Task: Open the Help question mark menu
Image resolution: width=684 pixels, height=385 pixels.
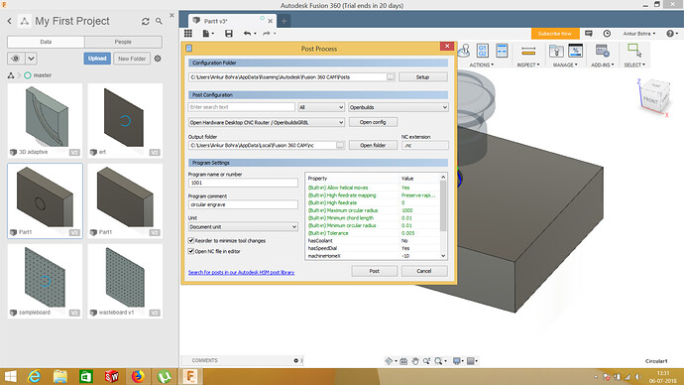Action: (672, 33)
